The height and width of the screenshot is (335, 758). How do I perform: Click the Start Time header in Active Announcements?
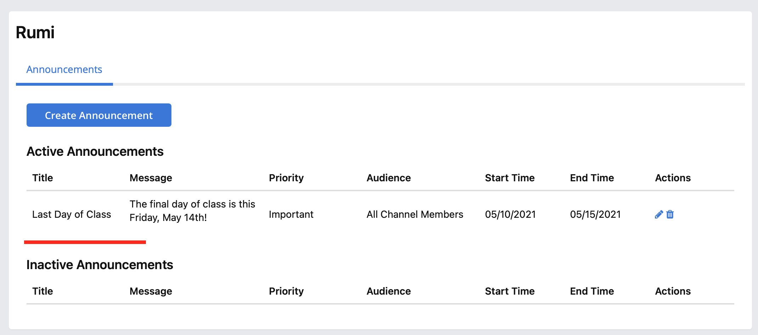pyautogui.click(x=510, y=178)
